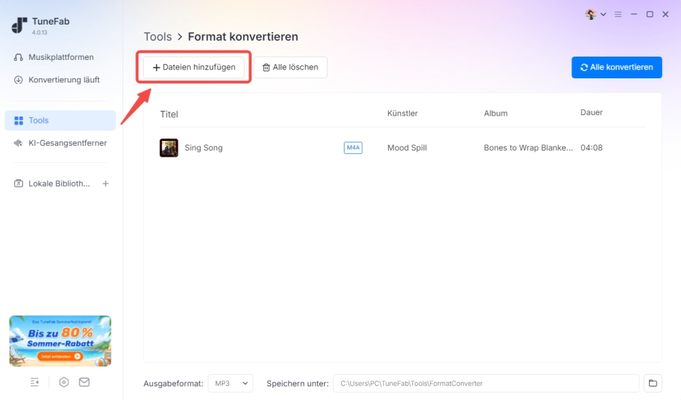Screen dimensions: 681x400
Task: Start conversion with Alle konvertieren
Action: [x=616, y=67]
